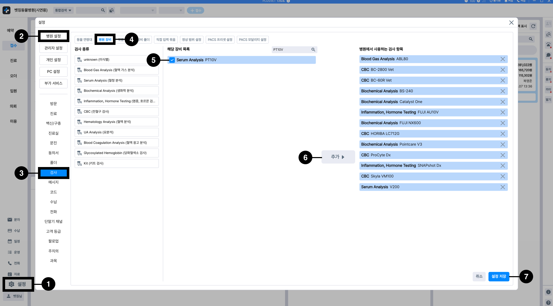This screenshot has height=306, width=553.
Task: Open the 통합검색 dropdown
Action: click(63, 10)
